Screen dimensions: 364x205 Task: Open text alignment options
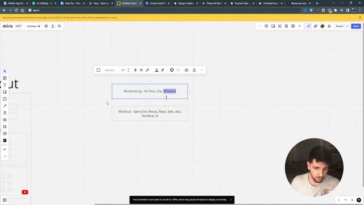pyautogui.click(x=141, y=70)
